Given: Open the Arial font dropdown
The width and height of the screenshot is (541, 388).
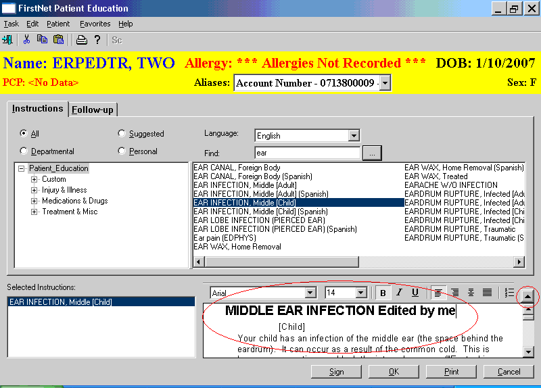Looking at the screenshot, I should 310,293.
